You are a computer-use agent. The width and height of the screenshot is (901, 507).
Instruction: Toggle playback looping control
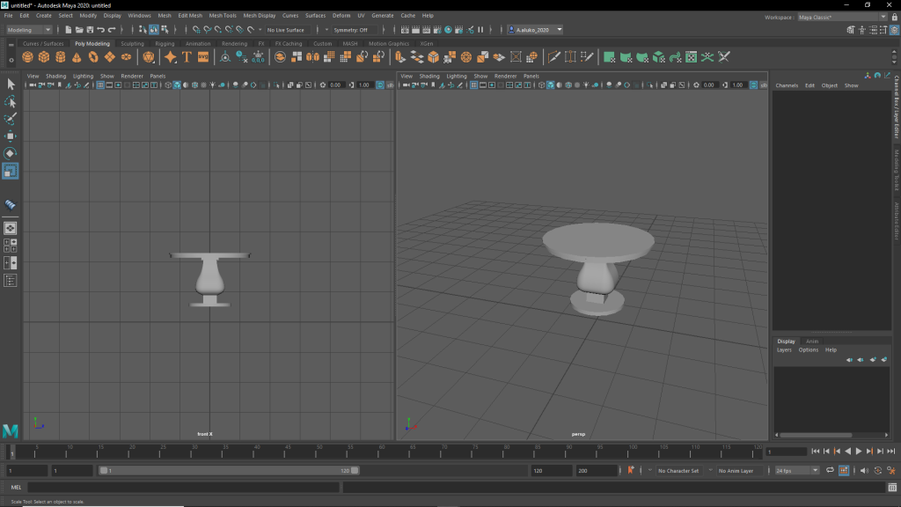pos(830,471)
